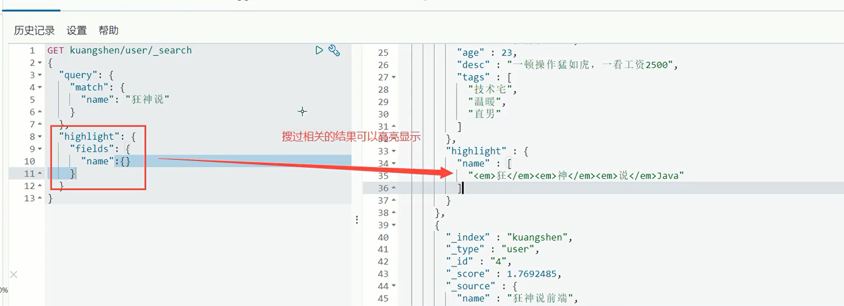This screenshot has width=844, height=306.
Task: Toggle fold arrow on editor line 12
Action: pyautogui.click(x=40, y=186)
